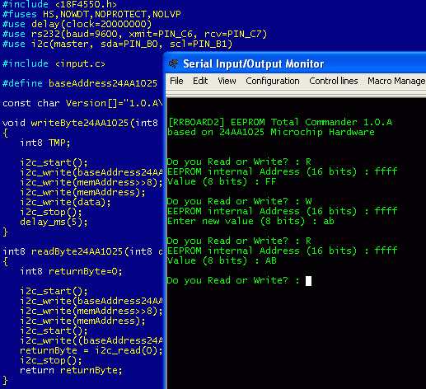Open the Control lines menu

334,81
